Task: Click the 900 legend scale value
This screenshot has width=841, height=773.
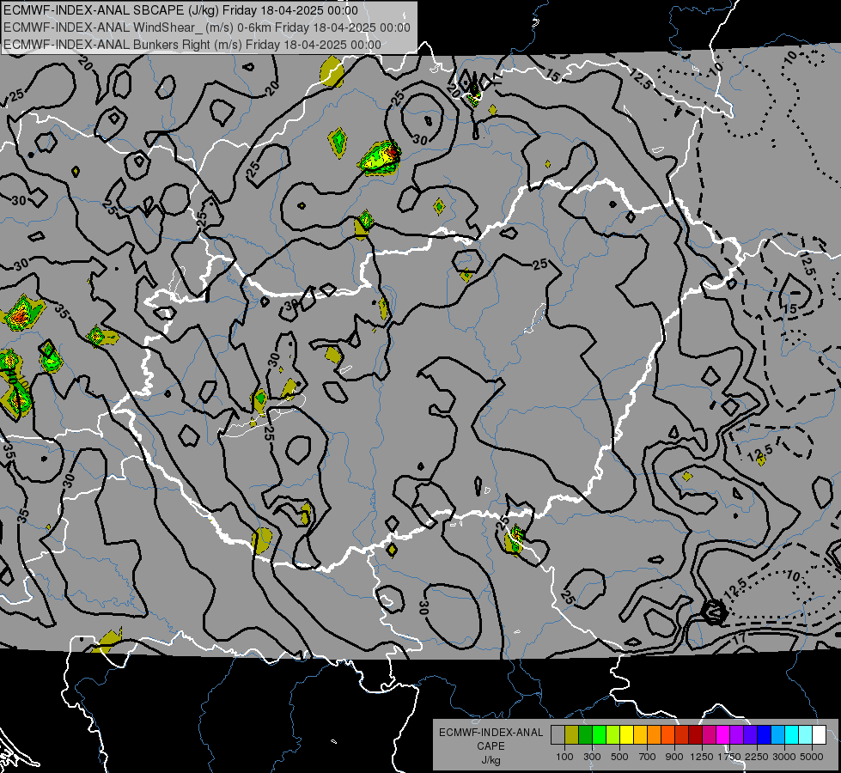Action: click(x=674, y=757)
